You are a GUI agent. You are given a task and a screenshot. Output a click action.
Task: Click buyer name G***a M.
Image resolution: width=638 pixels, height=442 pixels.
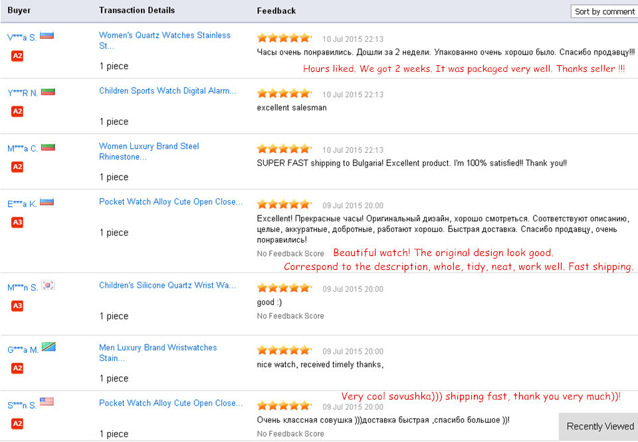point(23,350)
